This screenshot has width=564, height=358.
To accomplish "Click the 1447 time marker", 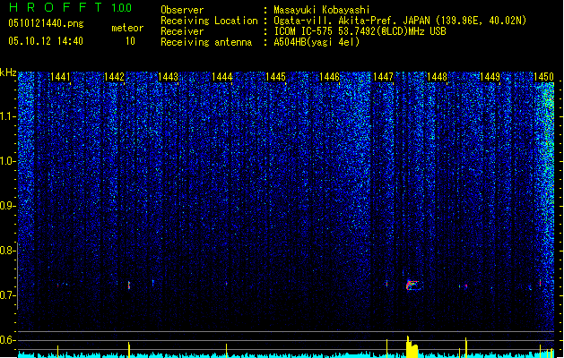I will click(383, 77).
